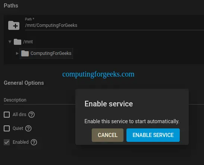Tick the Quiet checkbox

coord(7,128)
